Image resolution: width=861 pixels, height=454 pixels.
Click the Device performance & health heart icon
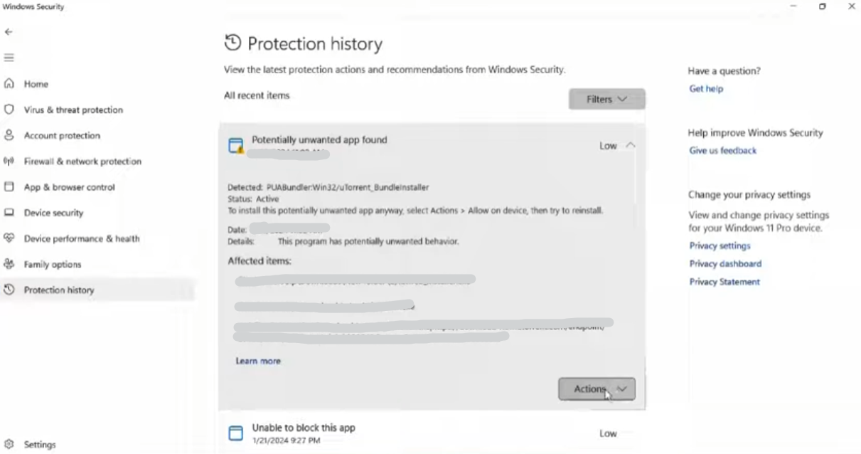coord(9,238)
